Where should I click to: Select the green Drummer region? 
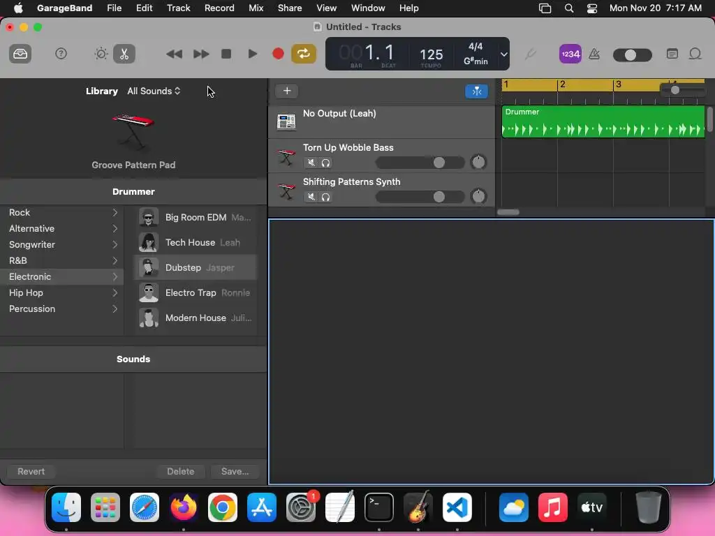point(603,121)
